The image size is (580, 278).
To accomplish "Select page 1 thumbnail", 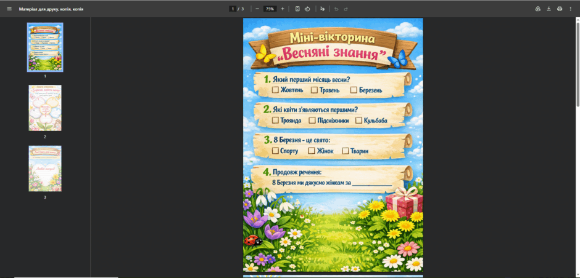I will click(45, 47).
